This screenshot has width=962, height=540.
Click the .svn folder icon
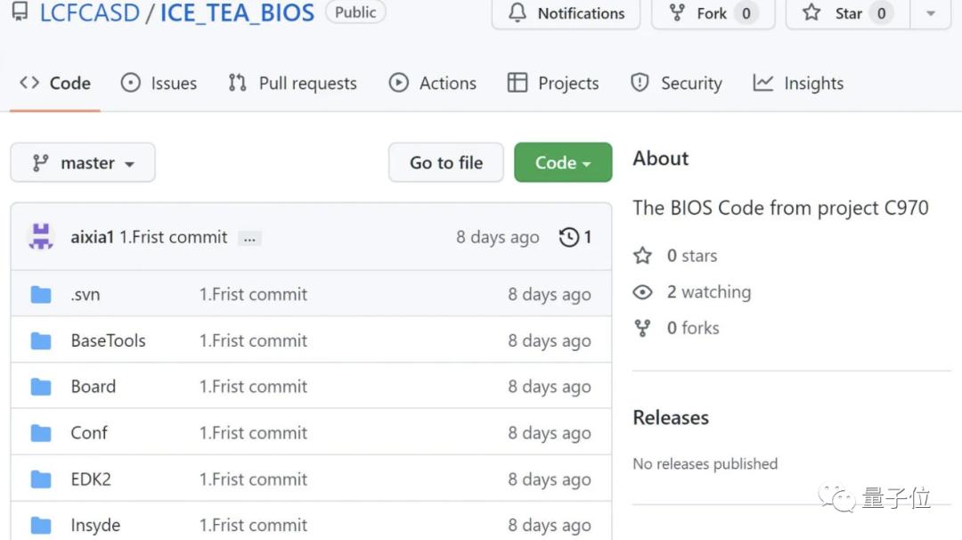coord(41,294)
